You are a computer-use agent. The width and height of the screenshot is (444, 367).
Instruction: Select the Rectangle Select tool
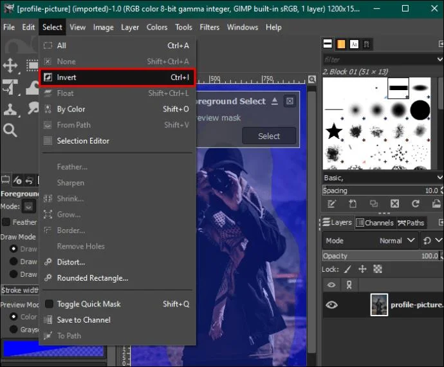tap(32, 66)
